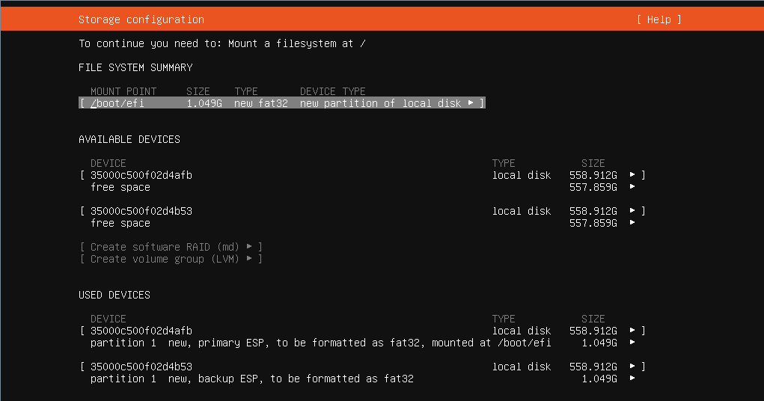Choose Create volume group (LVM)
This screenshot has height=401, width=764.
point(171,259)
